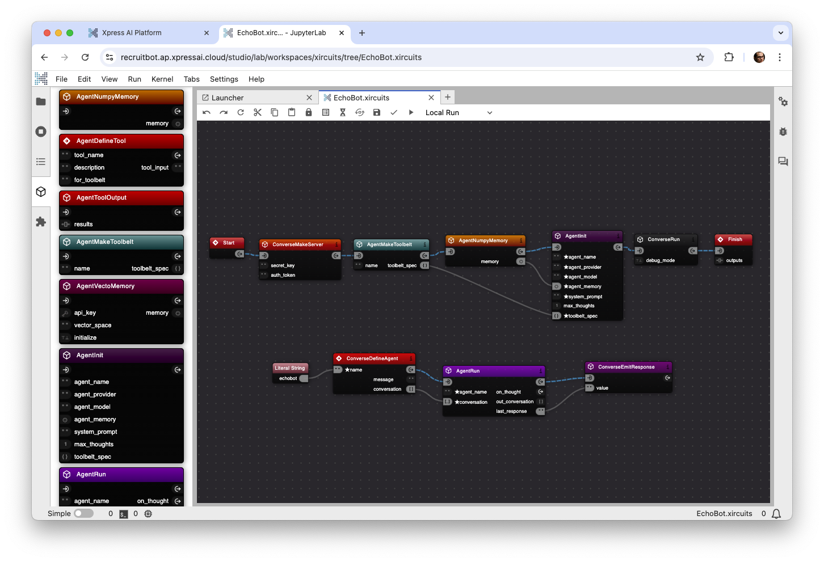Click the terminal count icon in status bar
This screenshot has height=562, width=824.
124,514
